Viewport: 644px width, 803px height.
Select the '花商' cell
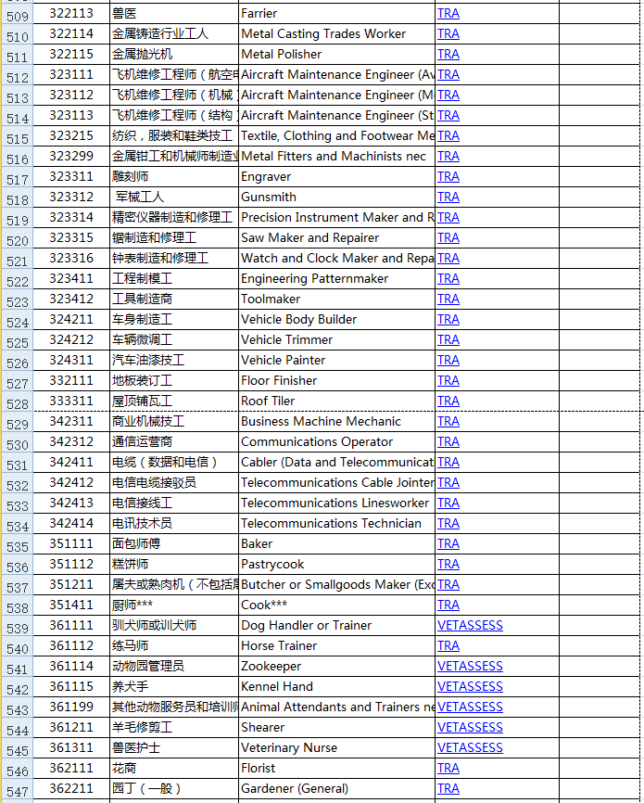click(174, 768)
